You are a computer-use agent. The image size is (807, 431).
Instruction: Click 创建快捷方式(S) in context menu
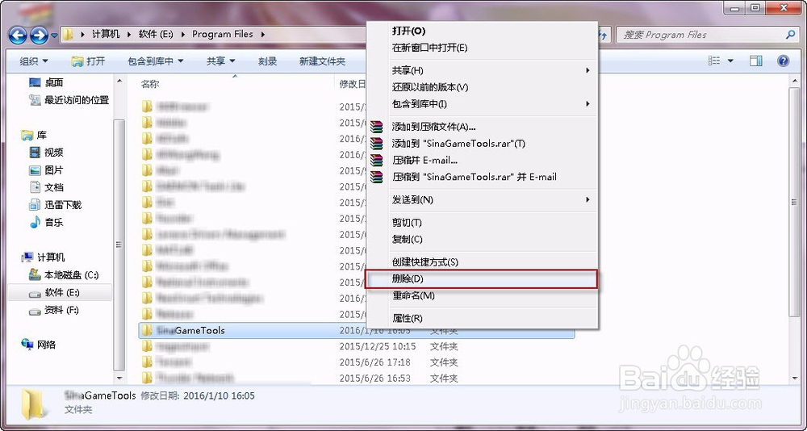[x=482, y=262]
